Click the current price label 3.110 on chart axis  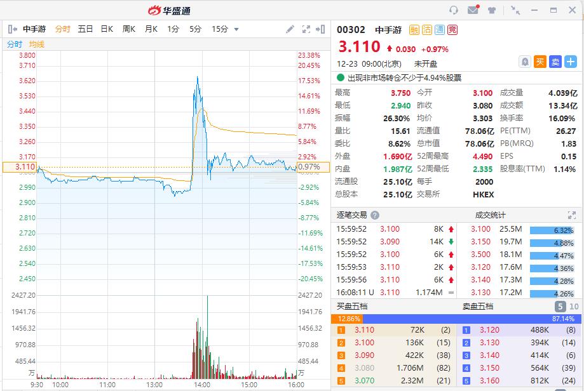click(x=19, y=167)
